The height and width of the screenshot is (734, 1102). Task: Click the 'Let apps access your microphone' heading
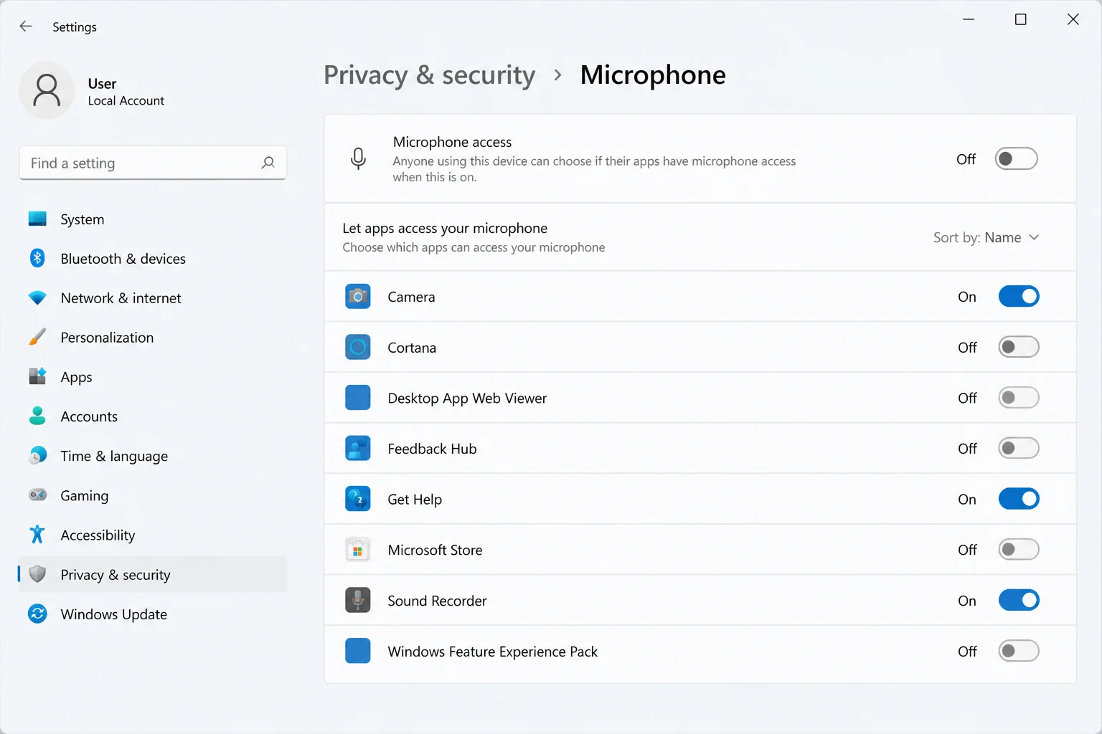click(445, 228)
